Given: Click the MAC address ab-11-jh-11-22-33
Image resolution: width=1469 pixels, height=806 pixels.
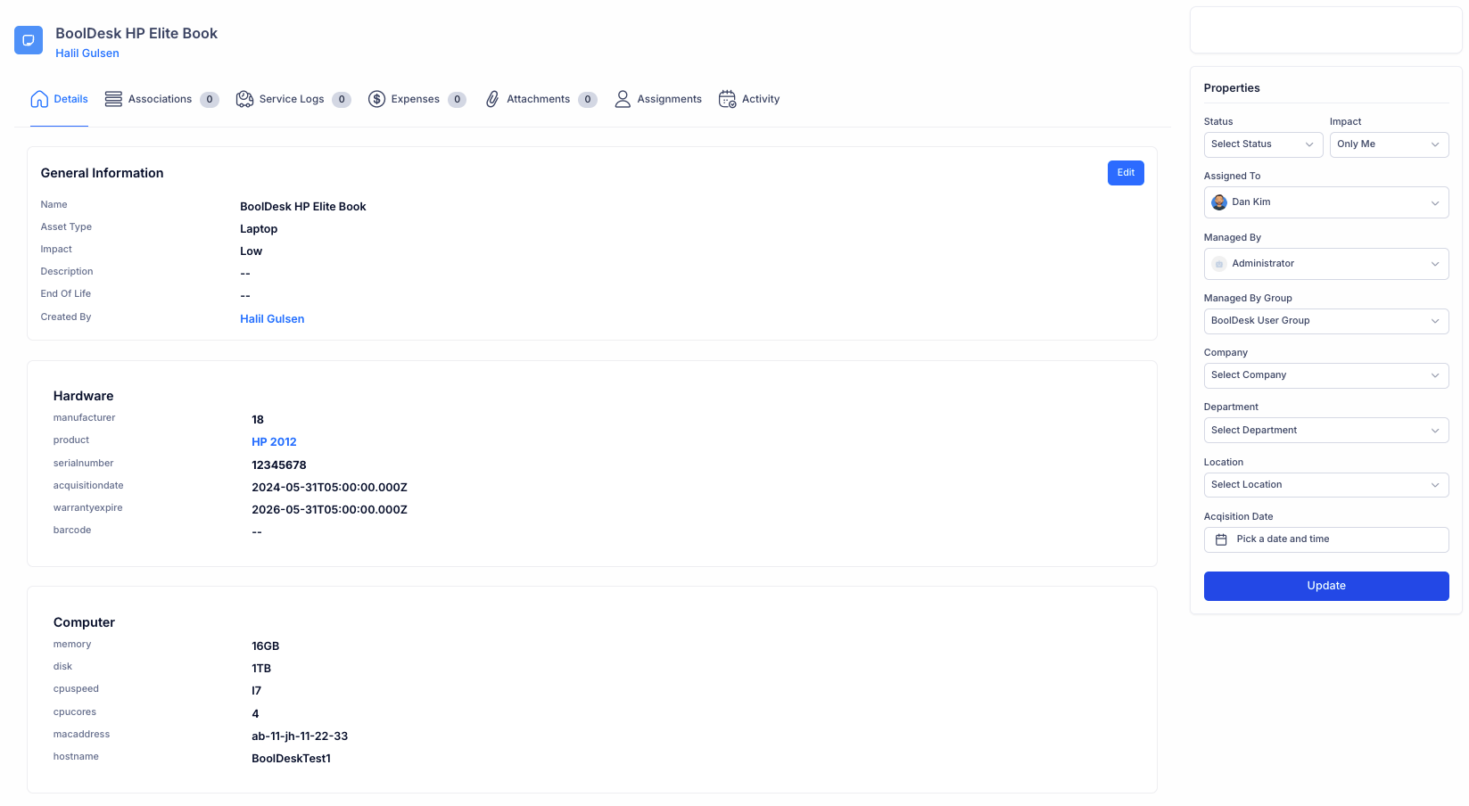Looking at the screenshot, I should click(x=300, y=736).
